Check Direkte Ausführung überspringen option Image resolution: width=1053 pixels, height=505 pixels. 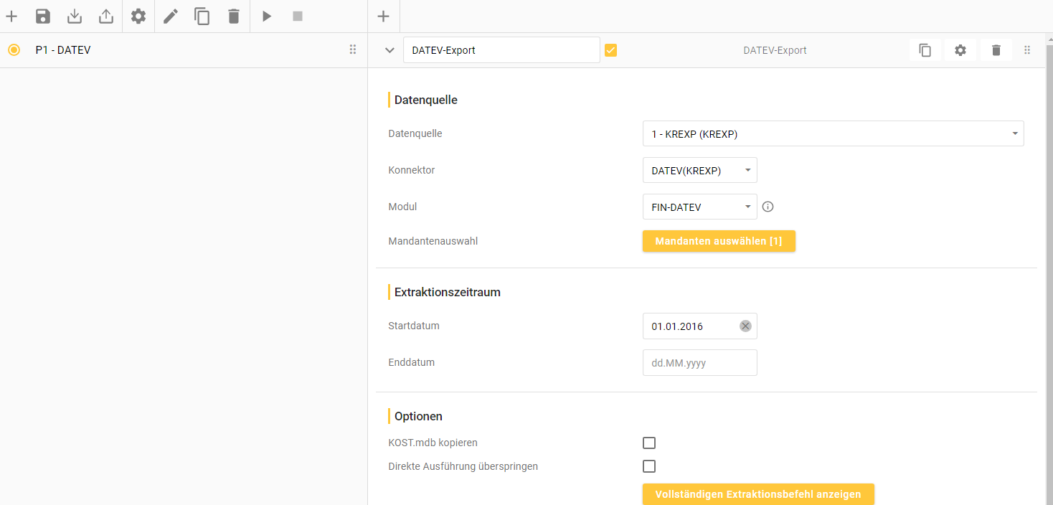[649, 466]
